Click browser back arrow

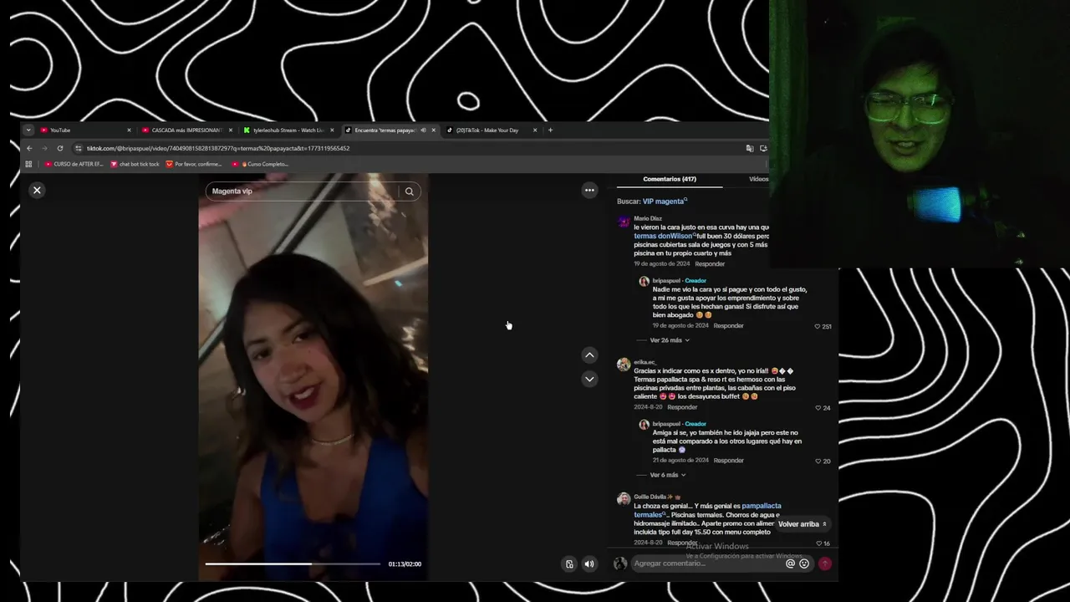tap(29, 148)
